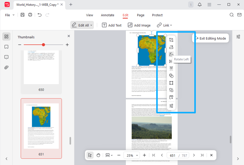Expand the Edit All dropdown arrow
Viewport: 244px width, 165px height.
pyautogui.click(x=91, y=25)
